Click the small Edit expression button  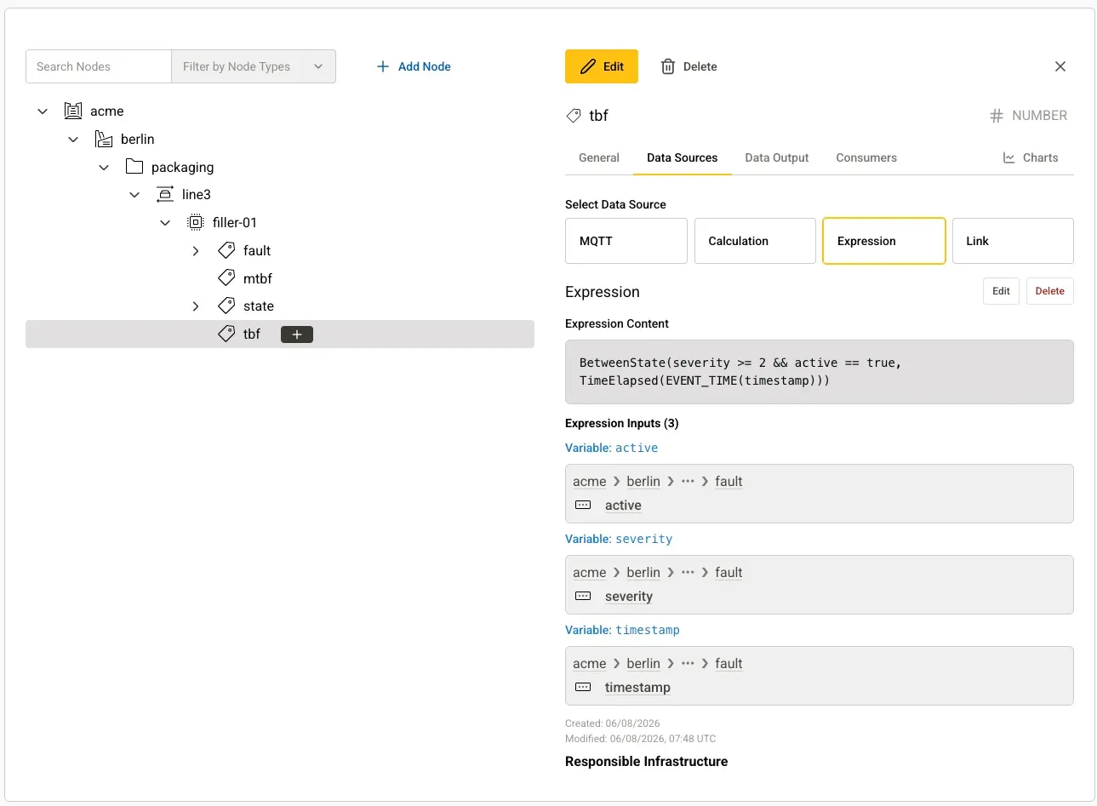(1001, 291)
